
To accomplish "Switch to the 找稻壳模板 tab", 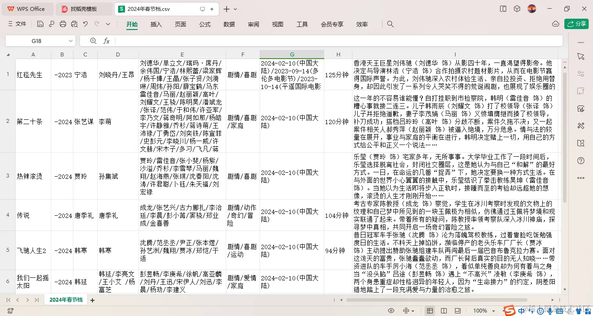I will click(x=84, y=9).
